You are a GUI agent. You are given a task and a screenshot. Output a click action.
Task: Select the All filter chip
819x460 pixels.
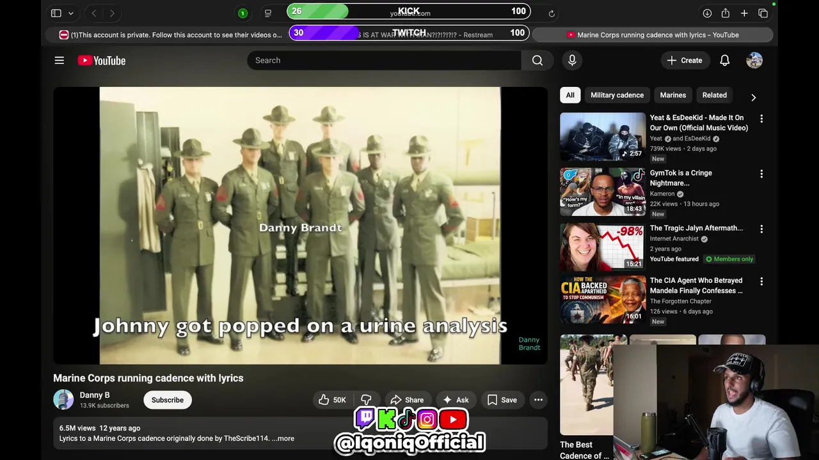pyautogui.click(x=570, y=95)
